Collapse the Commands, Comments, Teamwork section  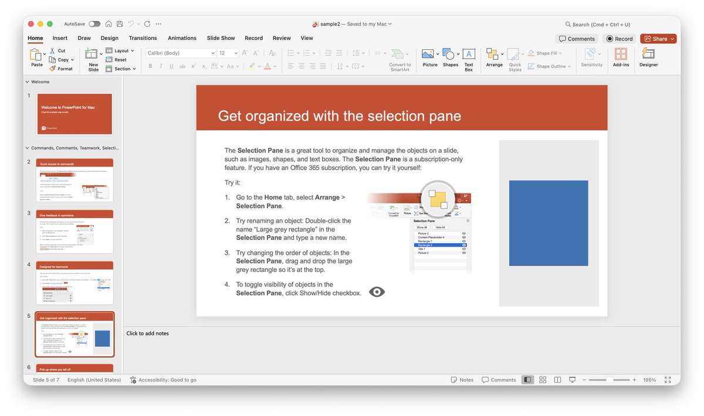(27, 148)
